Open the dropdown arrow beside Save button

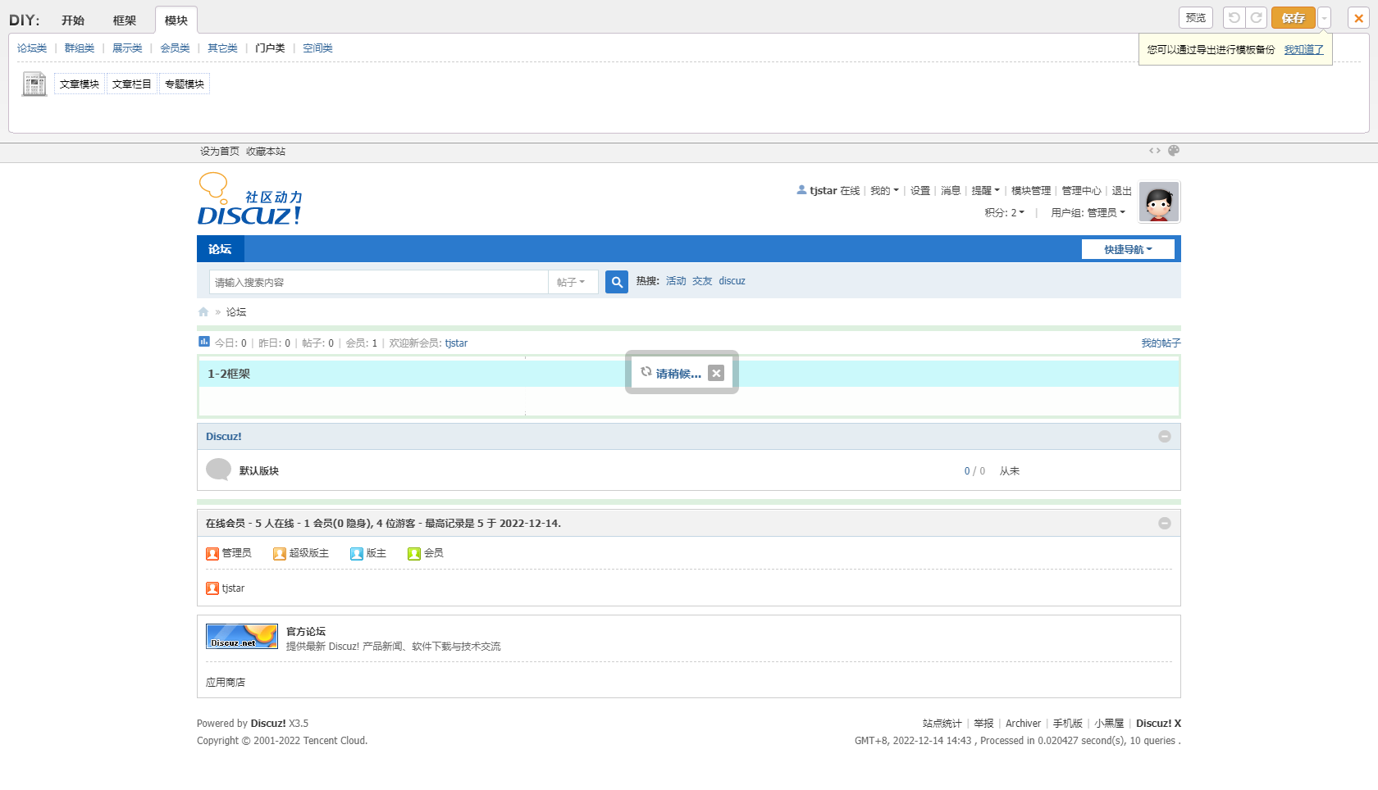[x=1324, y=18]
